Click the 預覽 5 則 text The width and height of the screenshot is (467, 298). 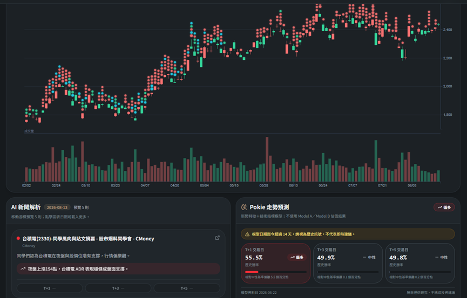tap(81, 207)
